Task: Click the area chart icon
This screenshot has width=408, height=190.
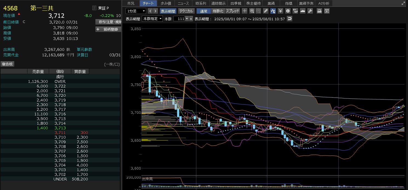Action: [303, 11]
